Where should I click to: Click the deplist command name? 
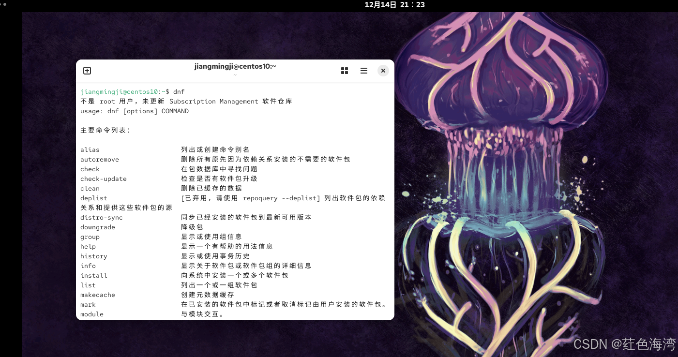click(94, 198)
